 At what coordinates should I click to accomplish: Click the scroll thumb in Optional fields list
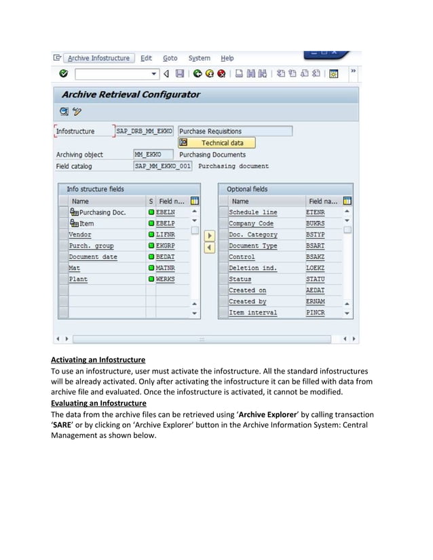point(347,230)
